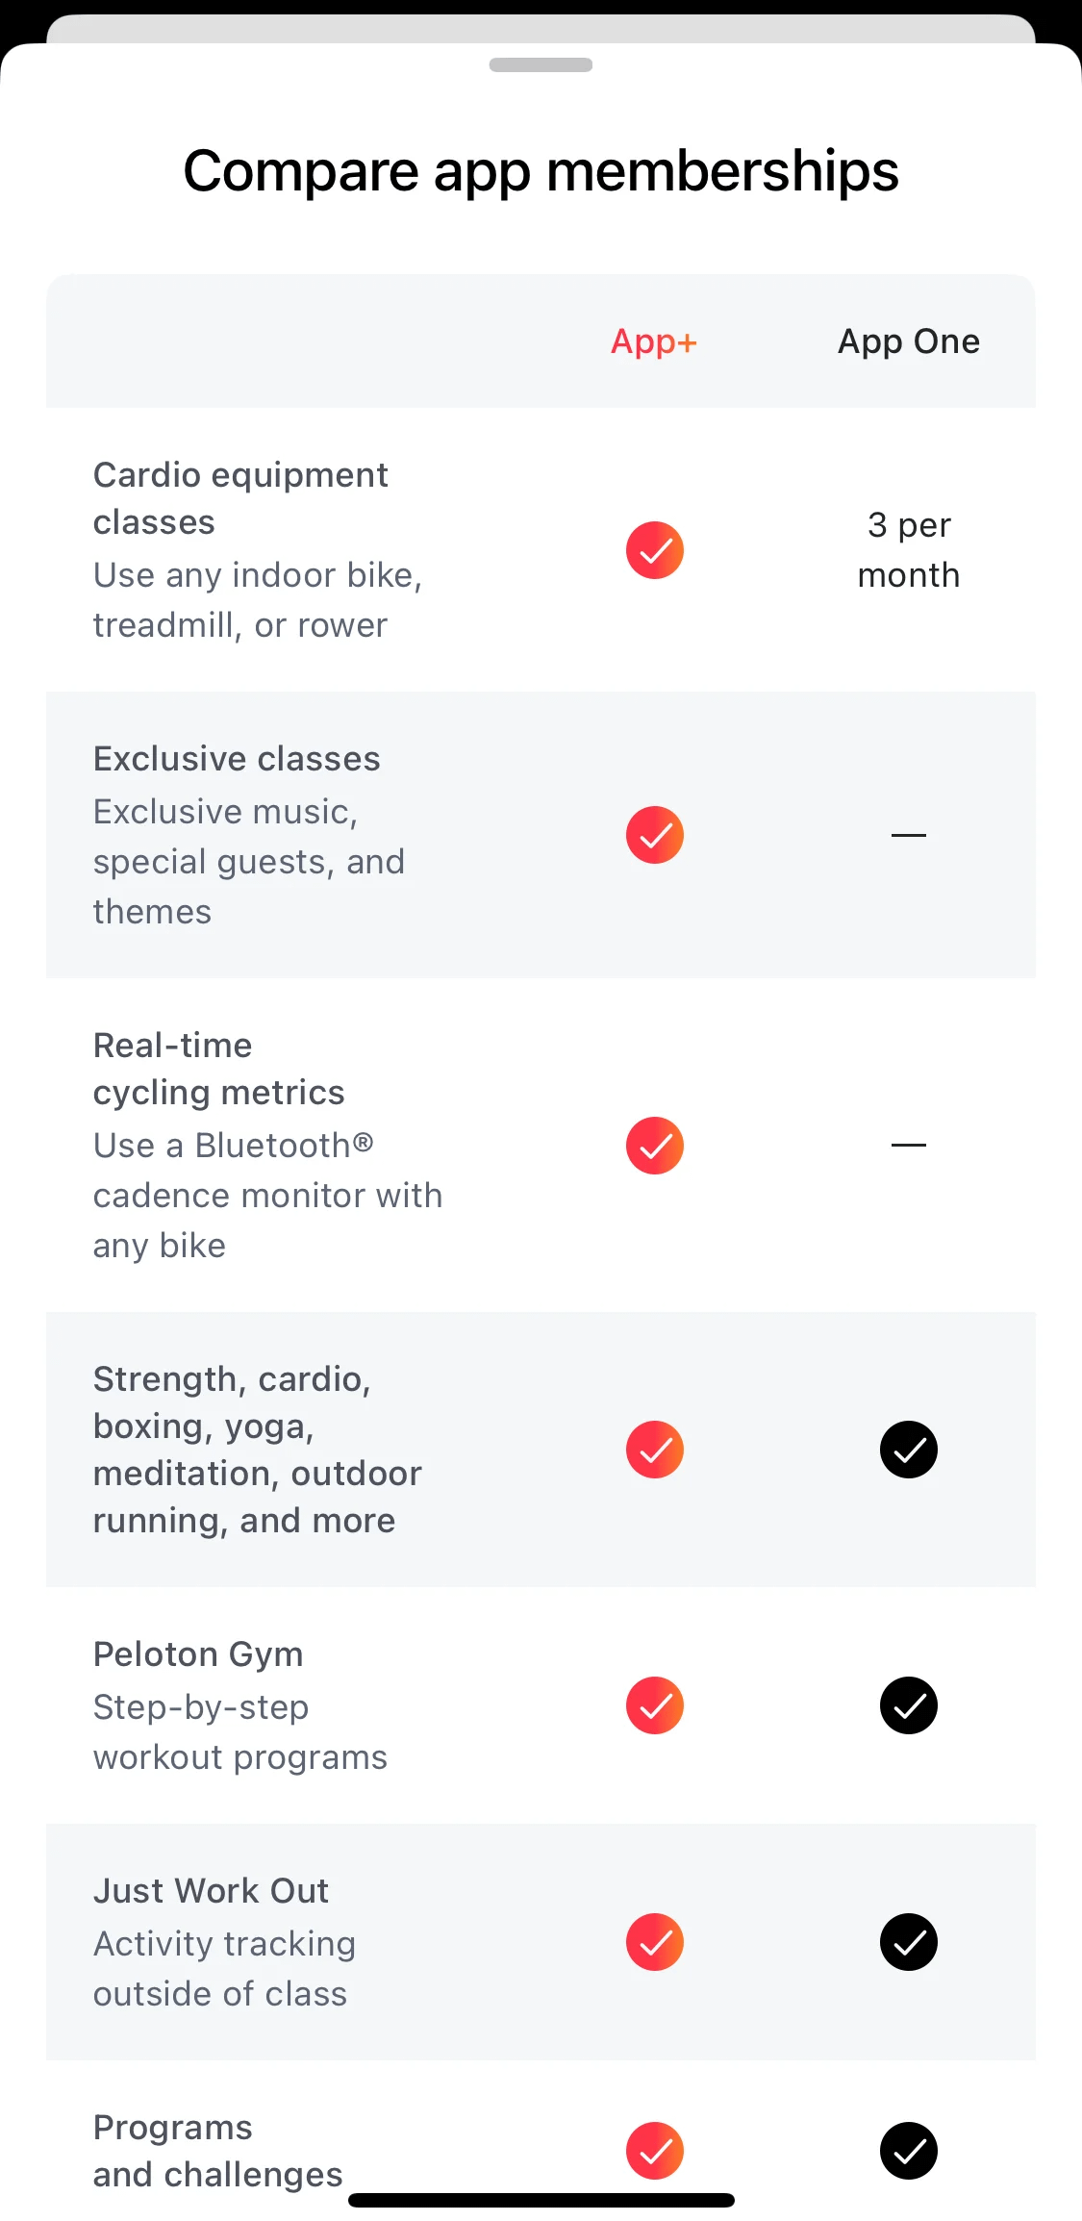Tap the sheet grabber handle at top
Image resolution: width=1082 pixels, height=2221 pixels.
point(541,64)
